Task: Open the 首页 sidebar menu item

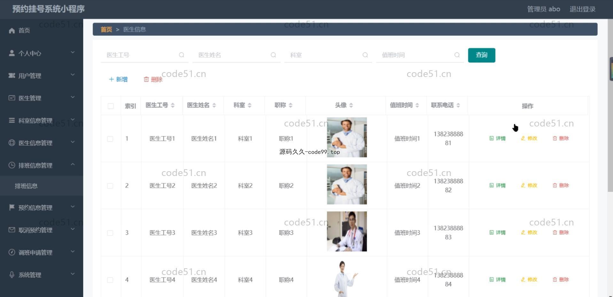Action: [42, 30]
